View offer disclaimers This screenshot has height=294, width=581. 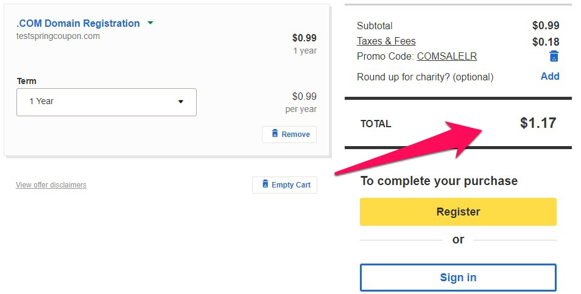point(51,185)
